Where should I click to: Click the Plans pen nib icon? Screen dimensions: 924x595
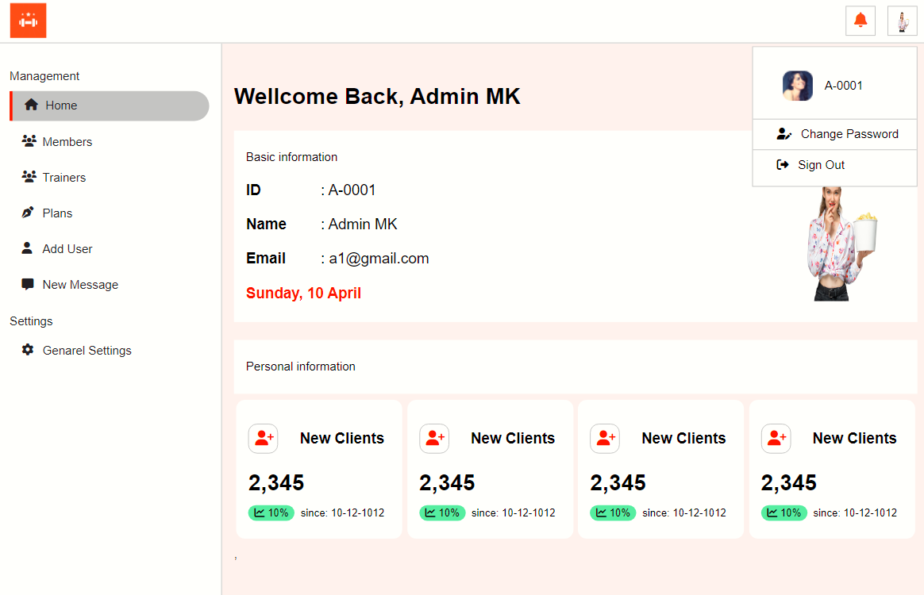[28, 213]
